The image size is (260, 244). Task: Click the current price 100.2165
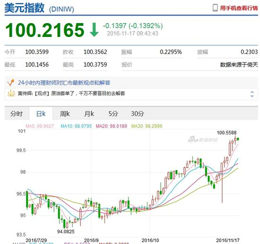(44, 30)
